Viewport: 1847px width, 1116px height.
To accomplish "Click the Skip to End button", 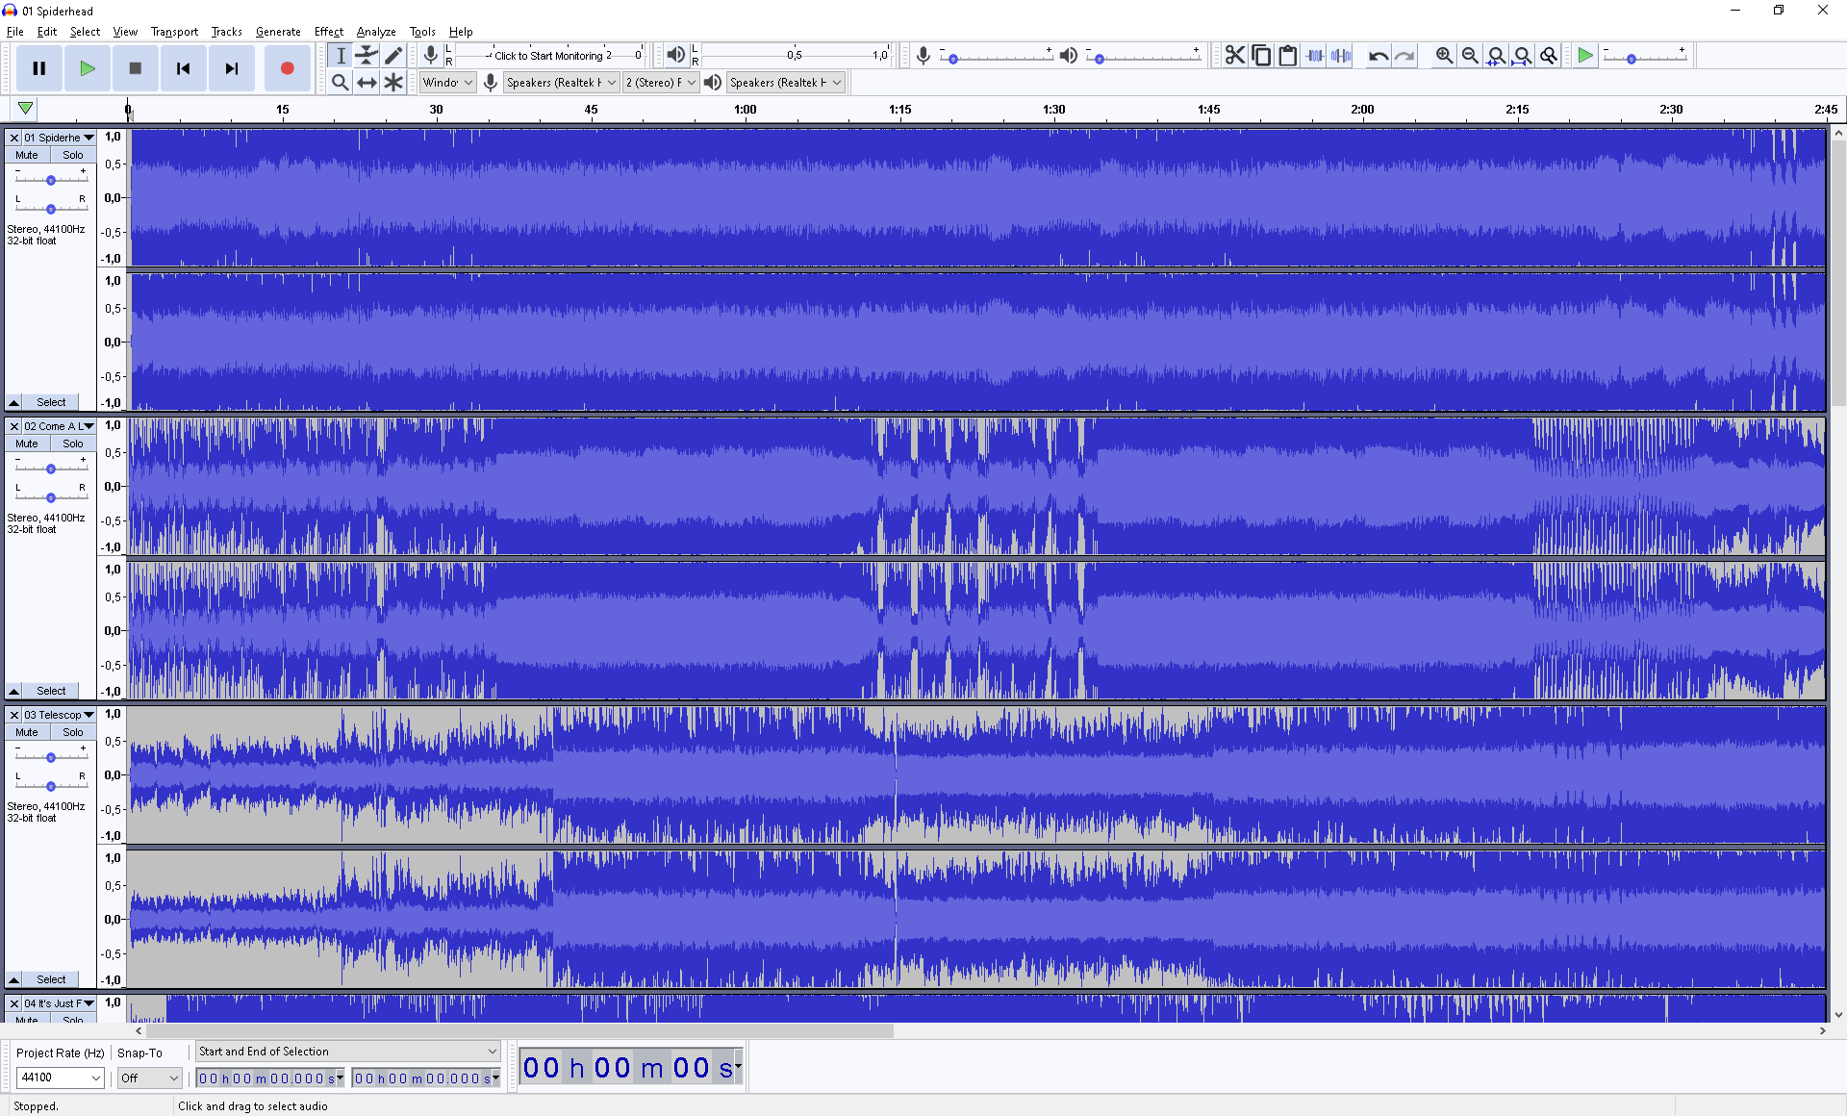I will point(232,68).
